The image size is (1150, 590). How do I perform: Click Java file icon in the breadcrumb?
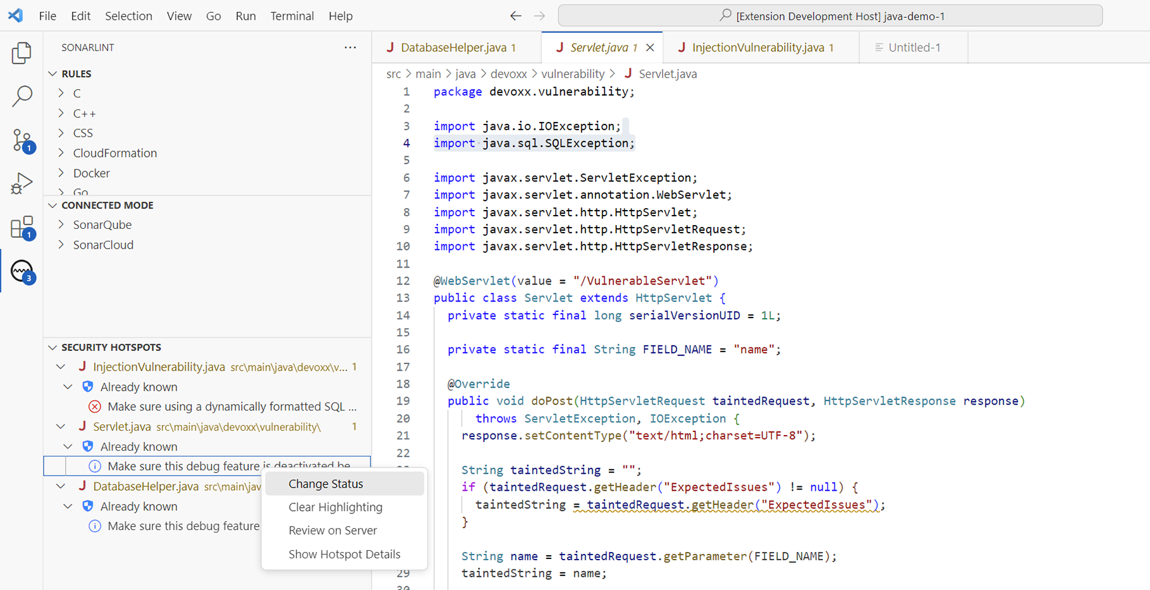click(628, 73)
